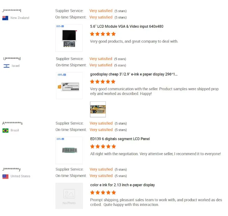Click New Zealand reviewer's Supplier Service 'Very satisfied'
Image resolution: width=228 pixels, height=216 pixels.
(x=101, y=11)
